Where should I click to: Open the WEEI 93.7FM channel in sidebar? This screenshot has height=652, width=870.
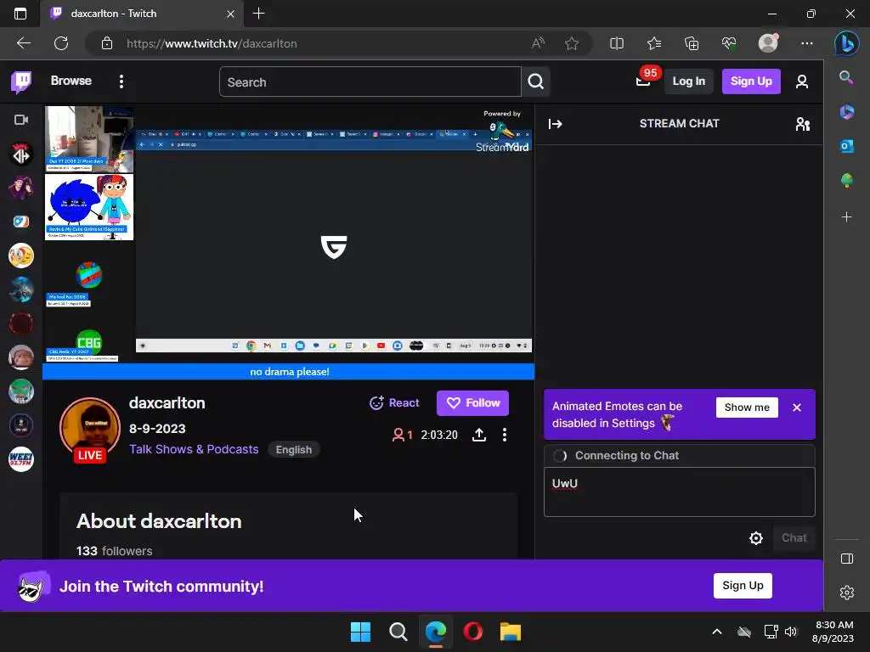click(21, 459)
